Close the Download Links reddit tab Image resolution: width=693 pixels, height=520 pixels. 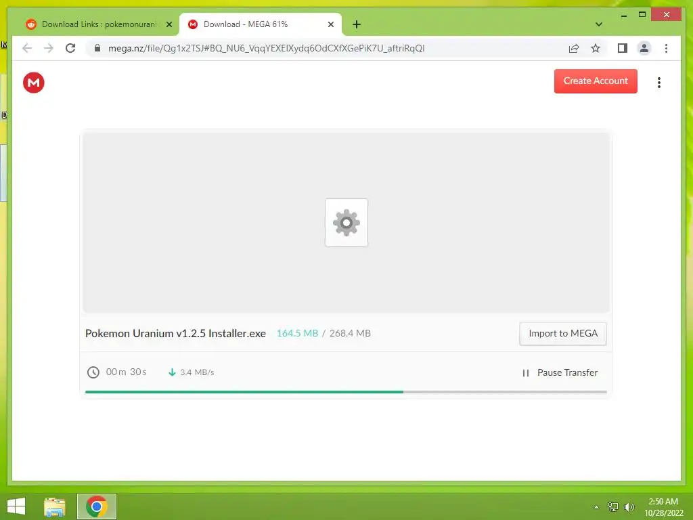[x=169, y=24]
